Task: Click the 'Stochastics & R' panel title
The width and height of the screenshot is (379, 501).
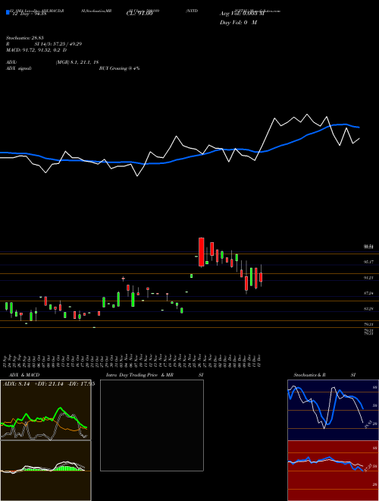Action: click(x=310, y=375)
